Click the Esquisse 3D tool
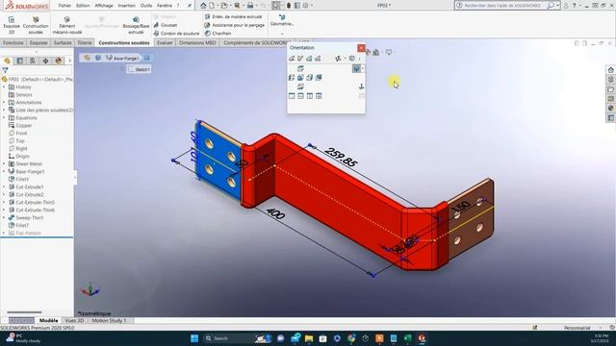616x346 pixels. point(12,25)
